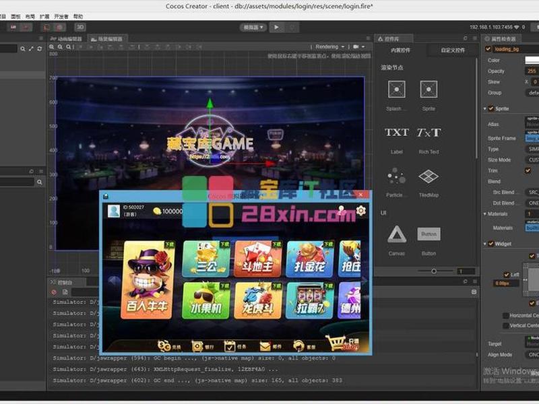Open the 帮助 menu
The width and height of the screenshot is (539, 404).
[78, 16]
